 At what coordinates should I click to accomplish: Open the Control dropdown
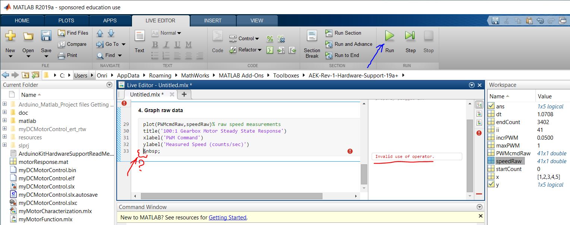244,38
